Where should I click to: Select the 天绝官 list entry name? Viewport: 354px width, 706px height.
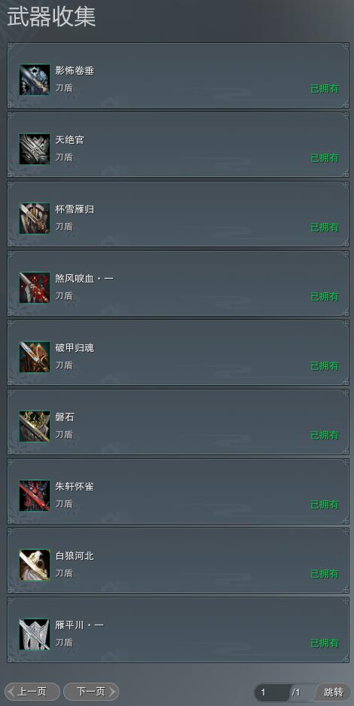pos(70,140)
